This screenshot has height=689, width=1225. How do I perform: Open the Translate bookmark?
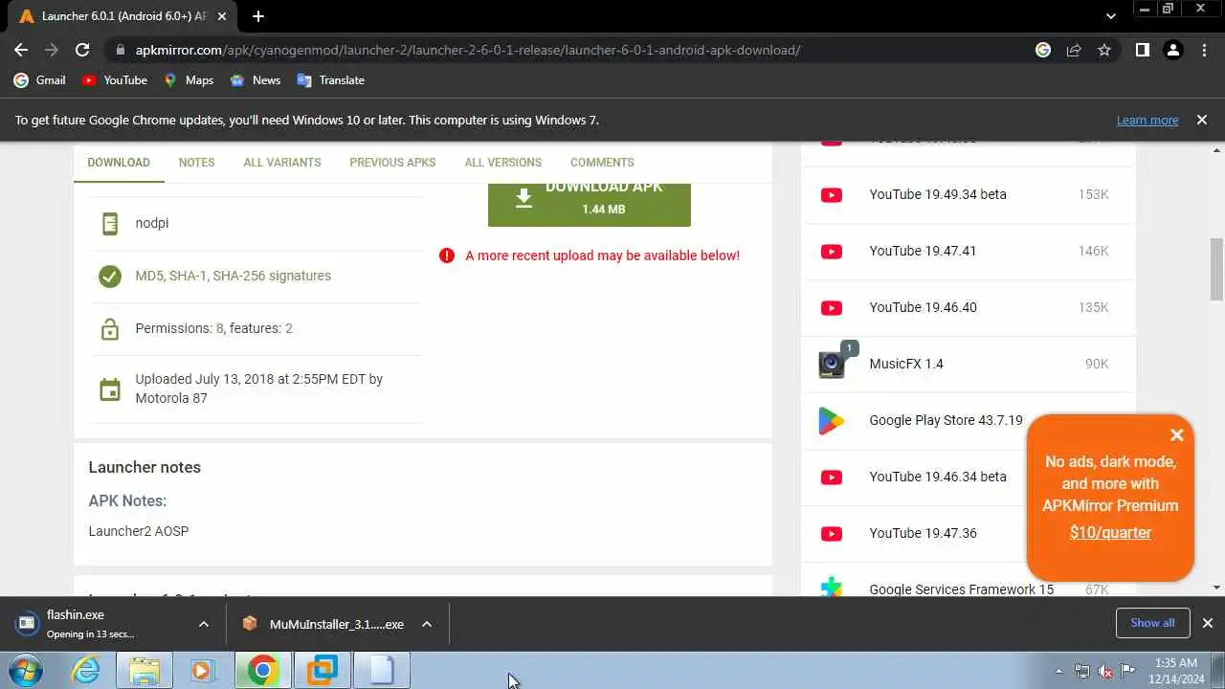[x=330, y=80]
